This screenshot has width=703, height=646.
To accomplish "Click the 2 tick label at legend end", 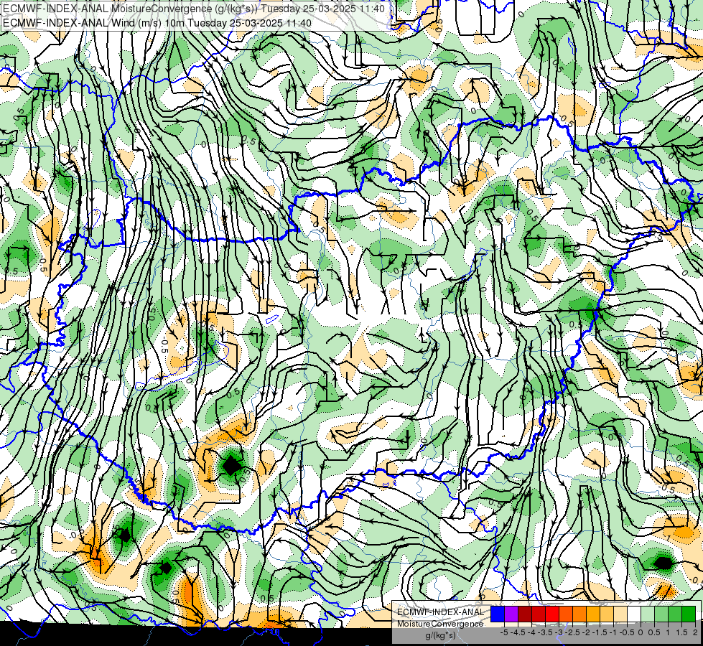I will (695, 632).
